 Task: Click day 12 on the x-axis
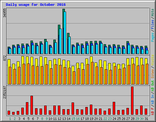(x=59, y=119)
